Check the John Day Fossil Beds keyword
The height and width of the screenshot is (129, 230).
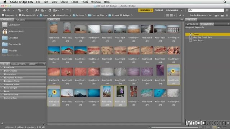click(x=190, y=37)
